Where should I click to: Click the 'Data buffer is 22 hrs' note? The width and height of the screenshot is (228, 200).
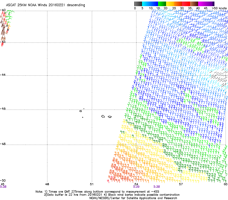(62, 195)
